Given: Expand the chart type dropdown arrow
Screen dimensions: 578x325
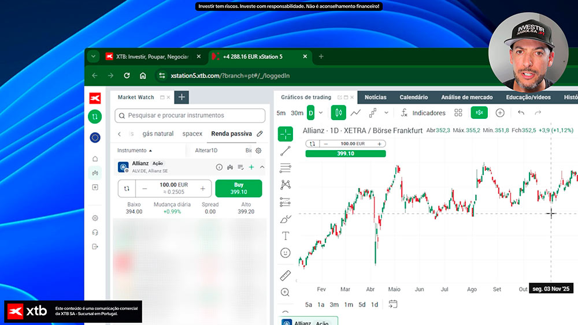Looking at the screenshot, I should pyautogui.click(x=386, y=113).
